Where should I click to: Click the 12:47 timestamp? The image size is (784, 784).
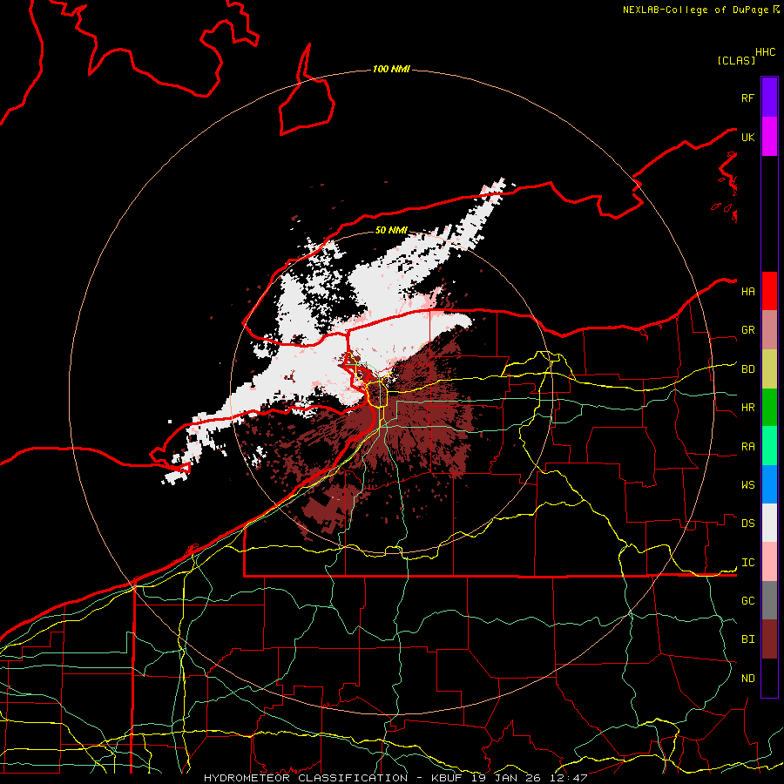[570, 778]
